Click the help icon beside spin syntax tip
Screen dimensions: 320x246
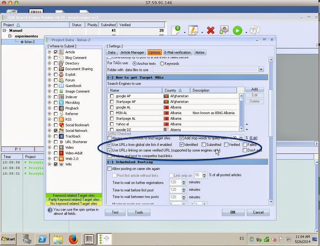tap(50, 210)
